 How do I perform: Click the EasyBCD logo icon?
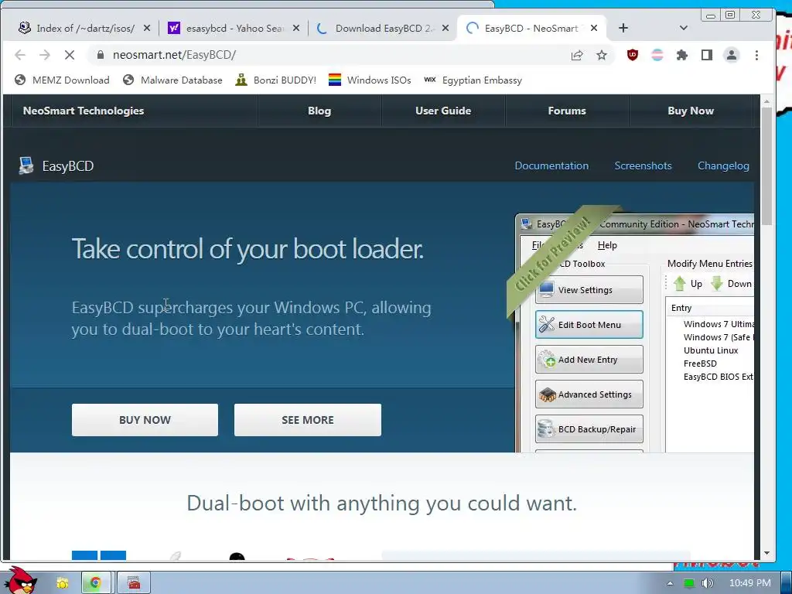tap(26, 166)
